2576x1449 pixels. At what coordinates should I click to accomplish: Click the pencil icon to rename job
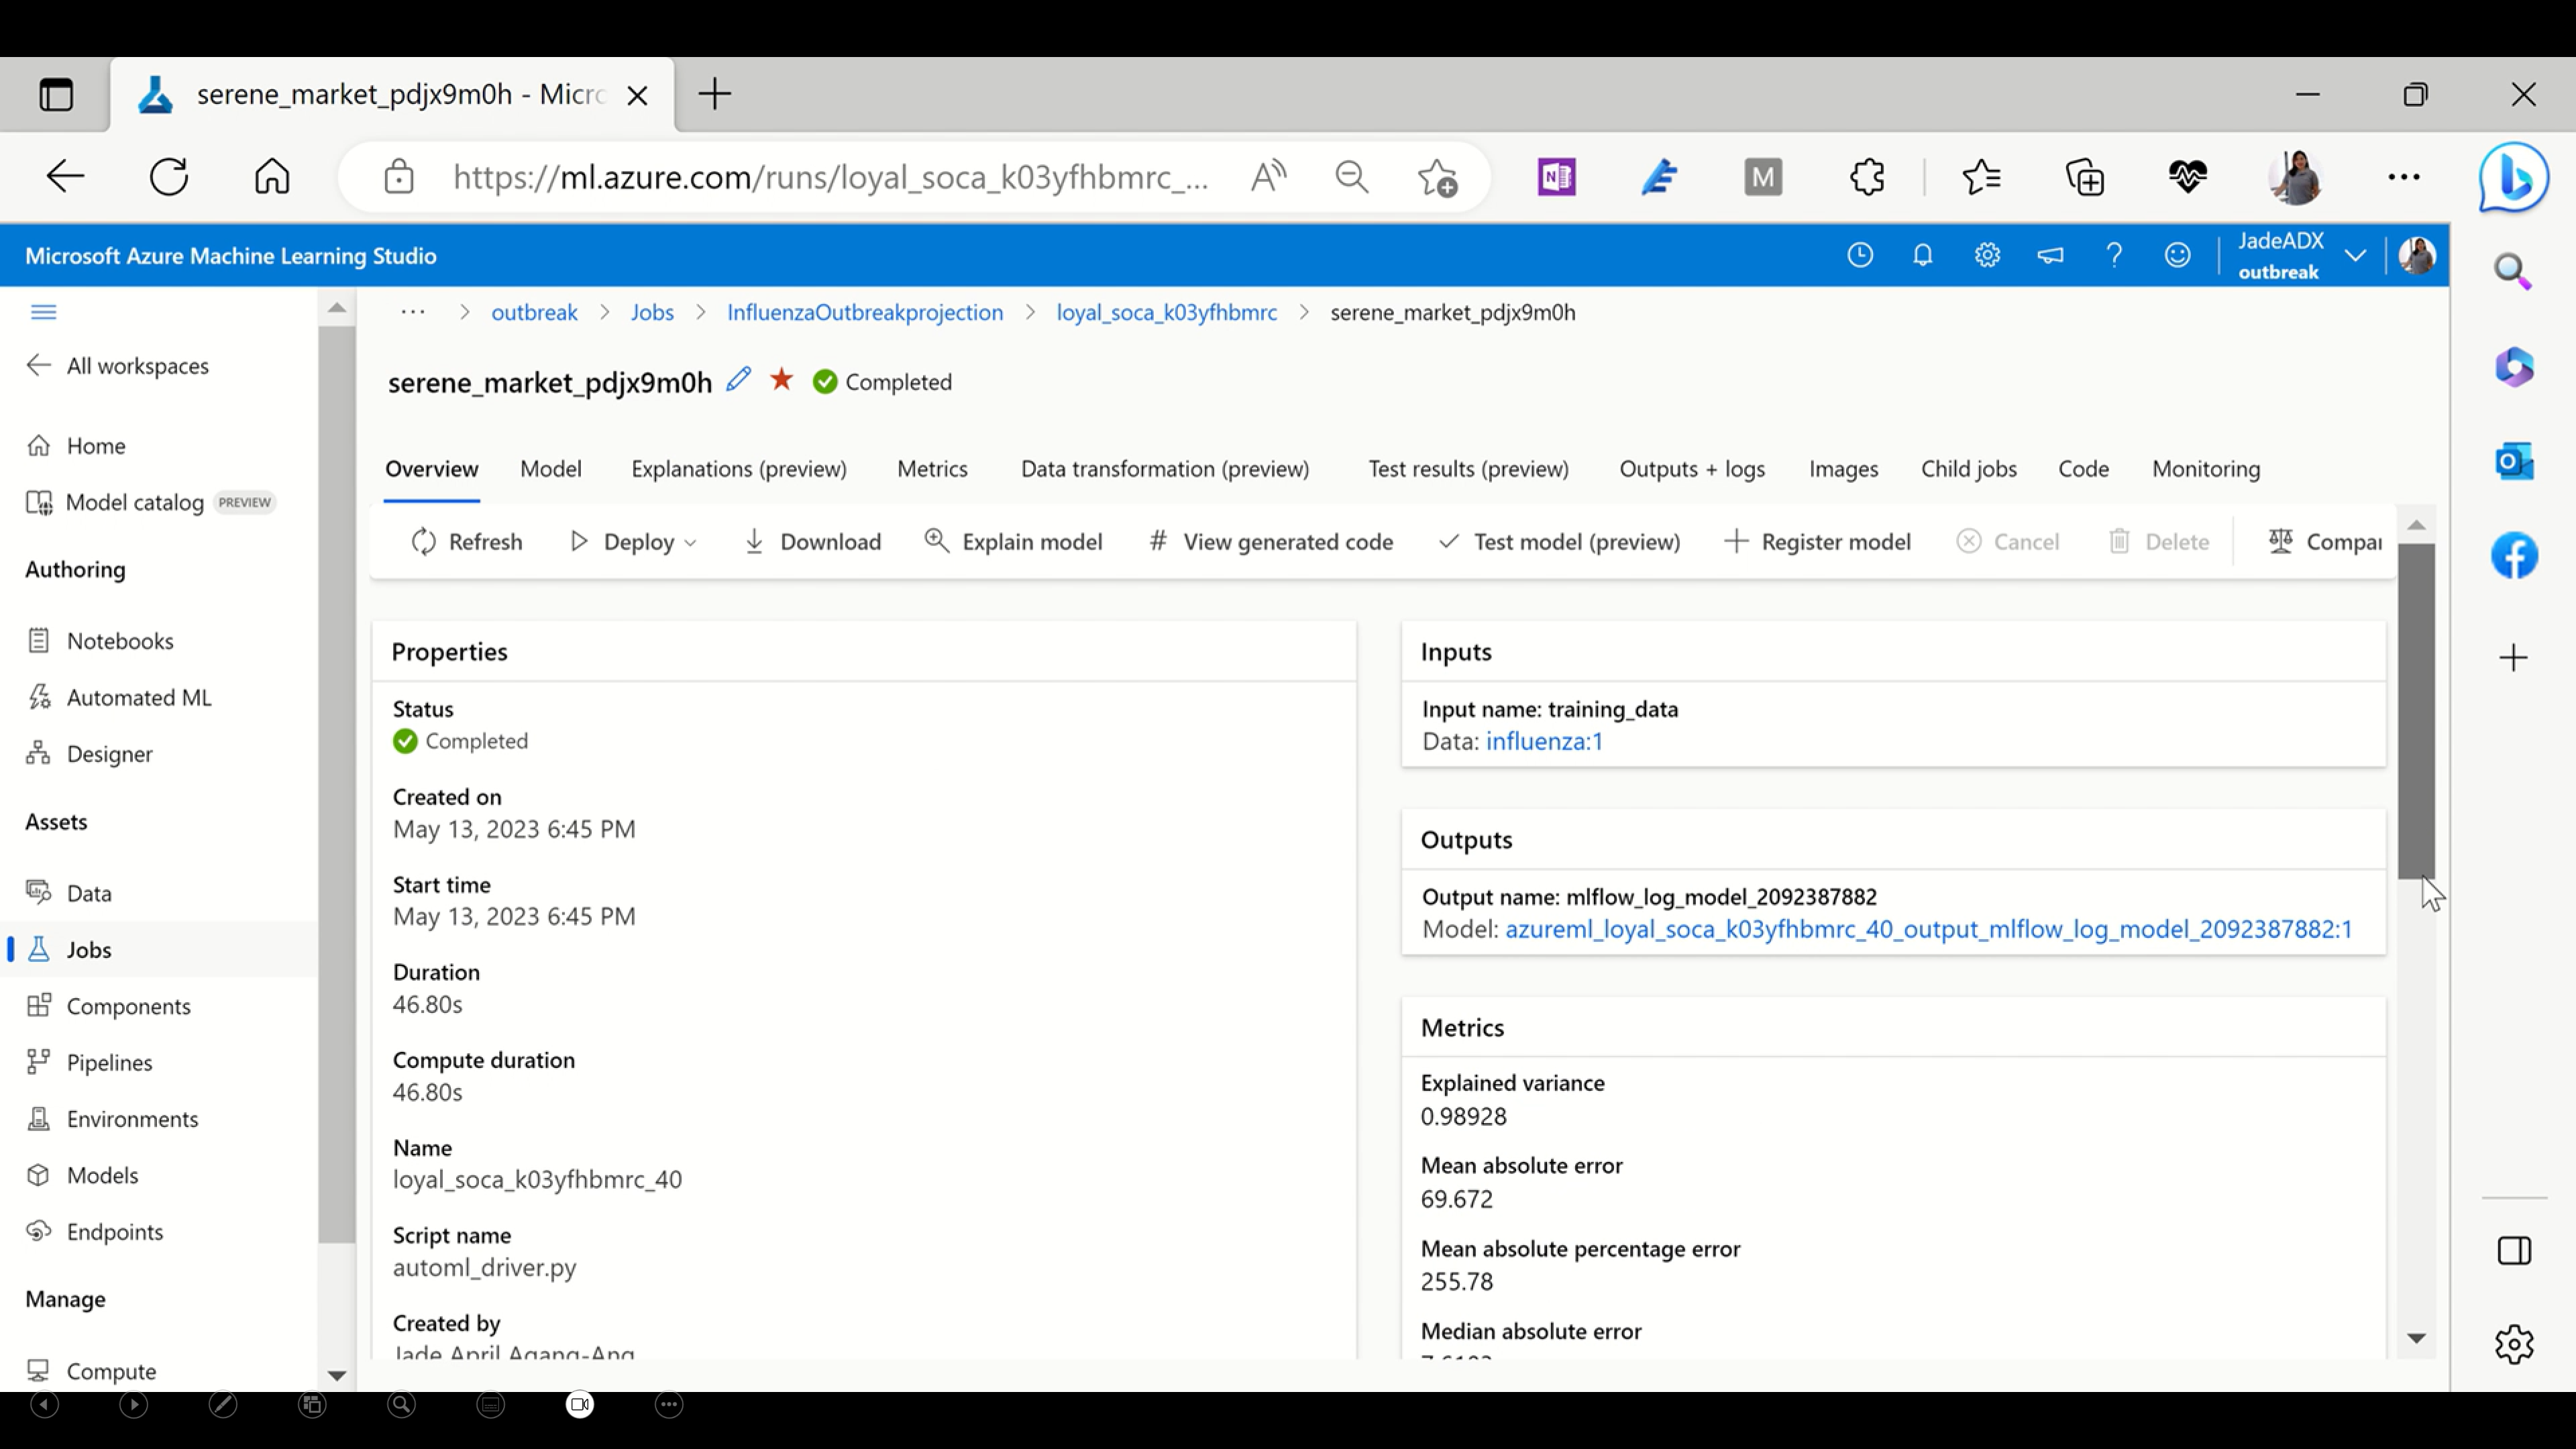(x=738, y=380)
